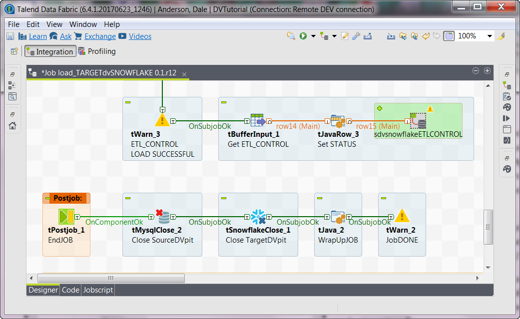Click the tWarn_3 warning triangle component
Image resolution: width=520 pixels, height=319 pixels.
[x=162, y=120]
